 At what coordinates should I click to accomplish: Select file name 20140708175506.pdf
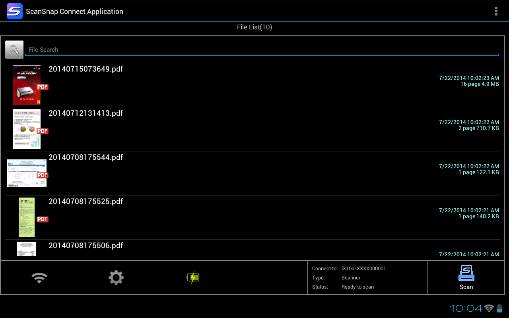click(86, 246)
